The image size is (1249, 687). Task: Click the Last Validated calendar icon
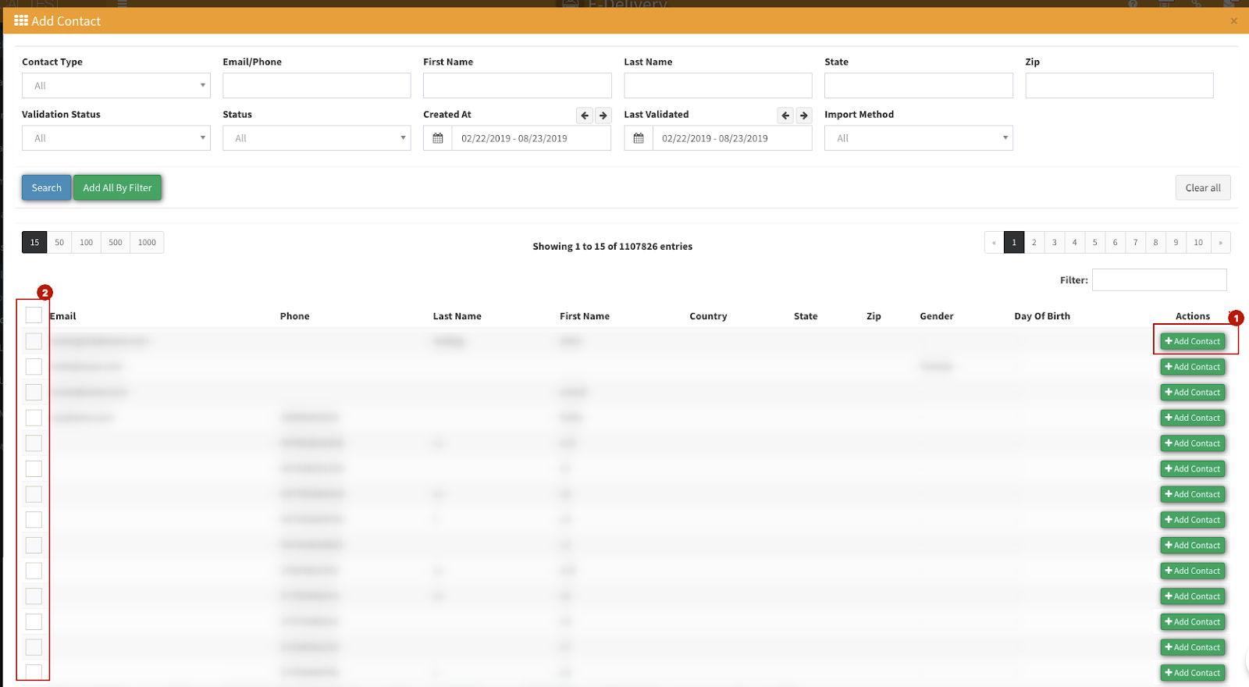(639, 138)
